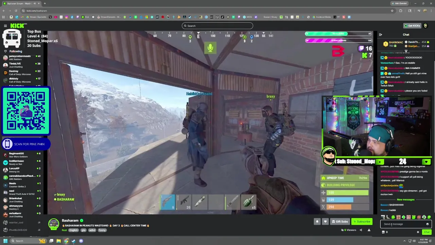Open the Kick sidebar hamburger menu
This screenshot has height=245, width=435.
5,26
